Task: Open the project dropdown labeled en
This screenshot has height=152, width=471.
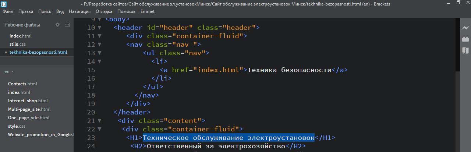Action: [9, 71]
